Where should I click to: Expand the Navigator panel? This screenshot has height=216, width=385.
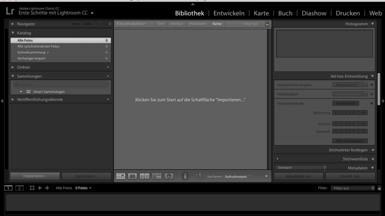coord(13,23)
